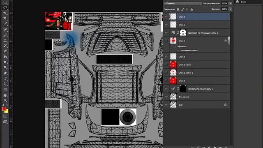Show hidden Слой 1 копия layer
This screenshot has height=148, width=263.
(x=166, y=65)
